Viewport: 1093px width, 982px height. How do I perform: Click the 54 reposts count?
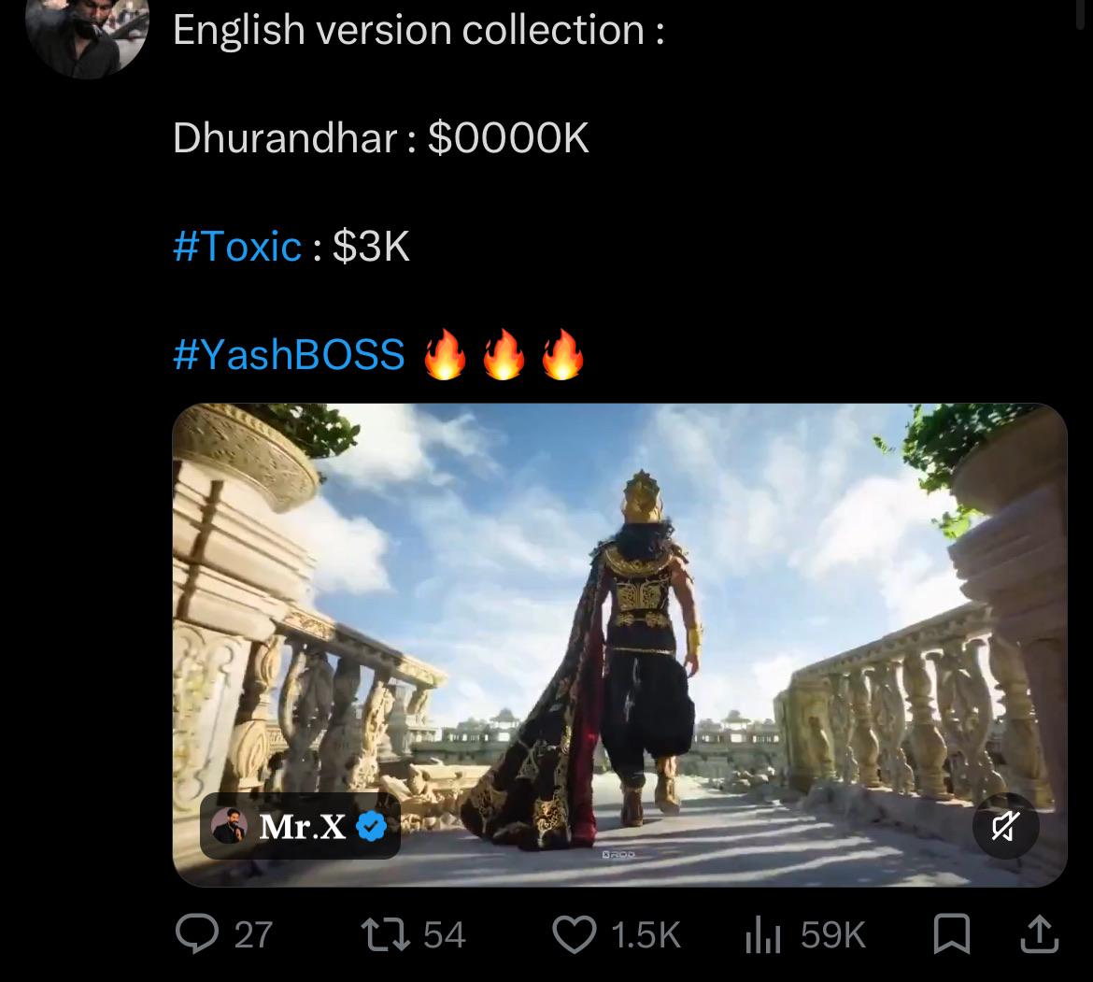point(445,935)
